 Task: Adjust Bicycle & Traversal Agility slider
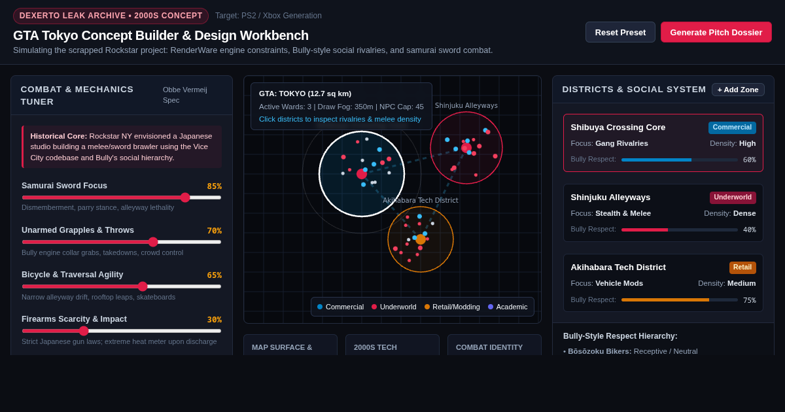click(122, 286)
